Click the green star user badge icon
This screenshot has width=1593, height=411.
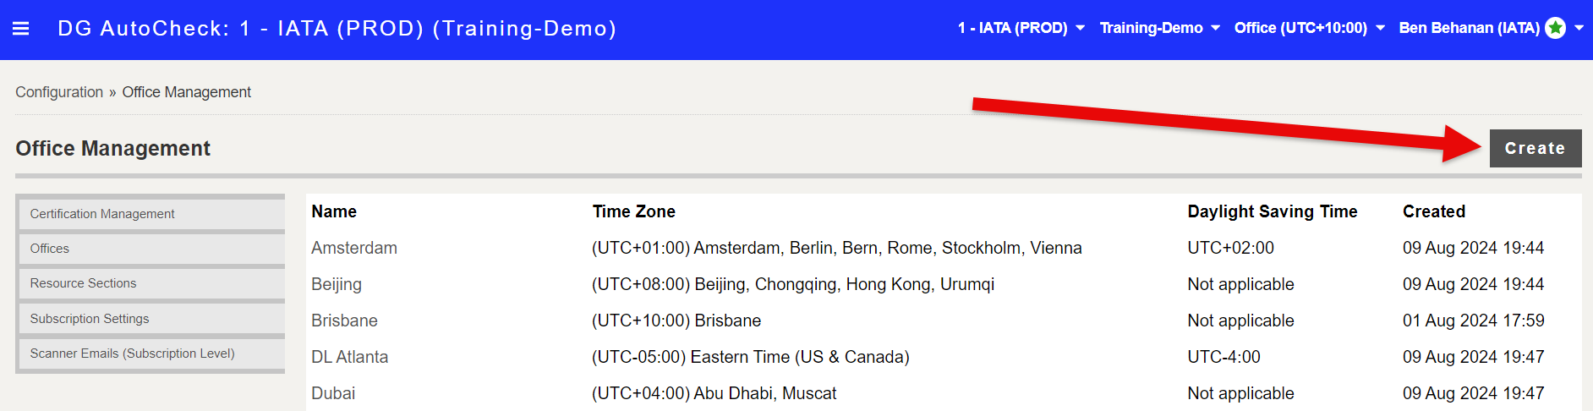coord(1555,28)
